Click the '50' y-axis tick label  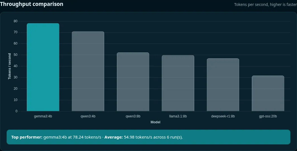tap(16, 55)
